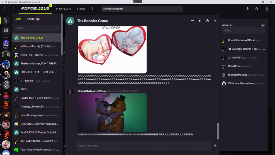The image size is (275, 155).
Task: Open the sidebar library grid icon
Action: click(6, 30)
